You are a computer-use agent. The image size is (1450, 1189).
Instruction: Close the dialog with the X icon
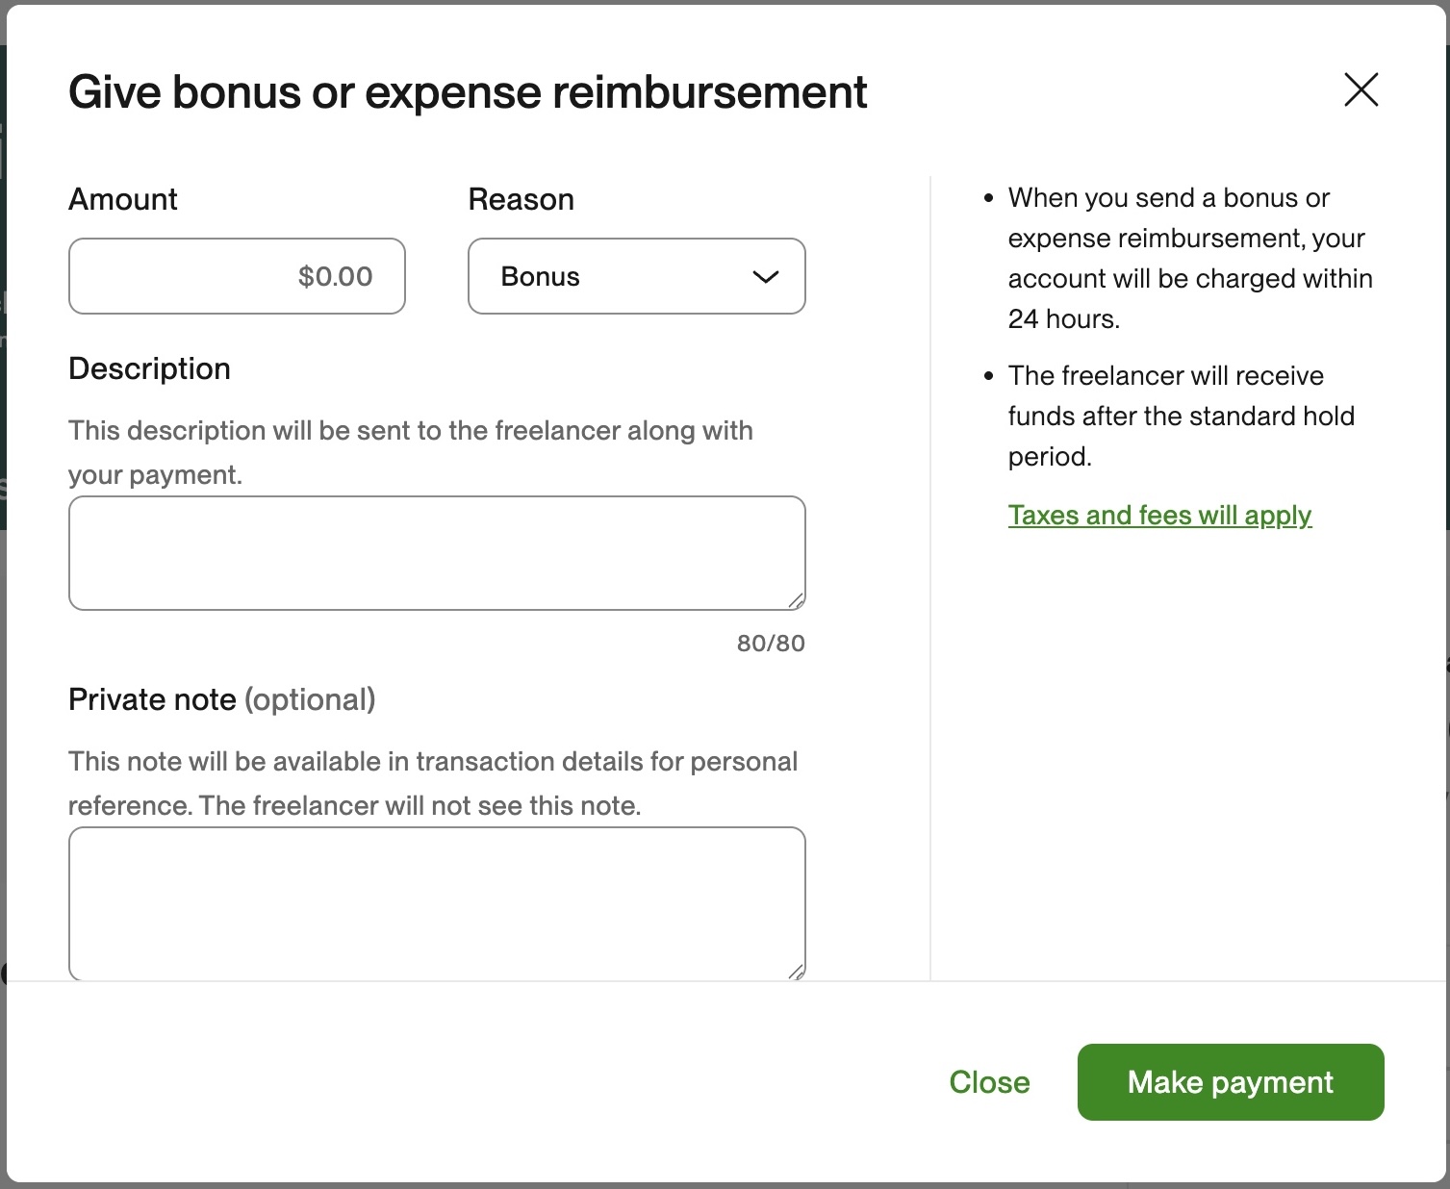coord(1361,90)
